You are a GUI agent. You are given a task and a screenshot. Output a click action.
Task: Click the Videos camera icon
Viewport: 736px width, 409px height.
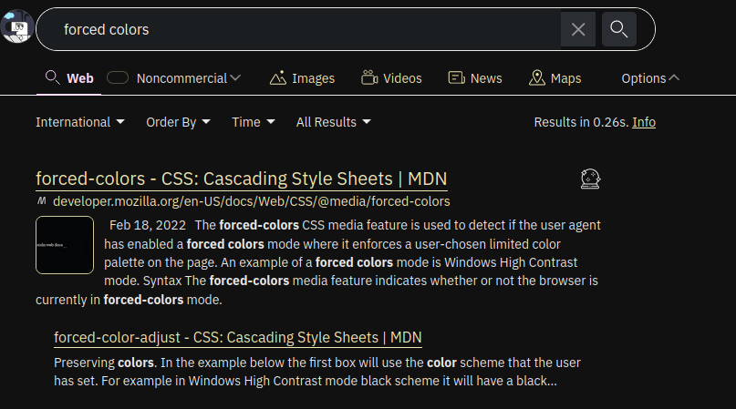point(369,78)
